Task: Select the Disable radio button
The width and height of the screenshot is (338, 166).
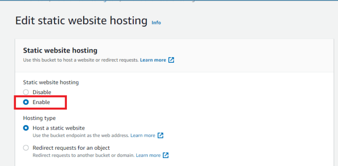Action: (x=26, y=92)
